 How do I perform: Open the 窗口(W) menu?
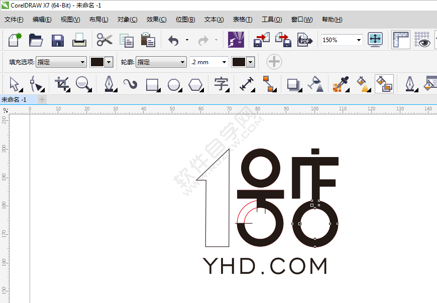coord(302,20)
